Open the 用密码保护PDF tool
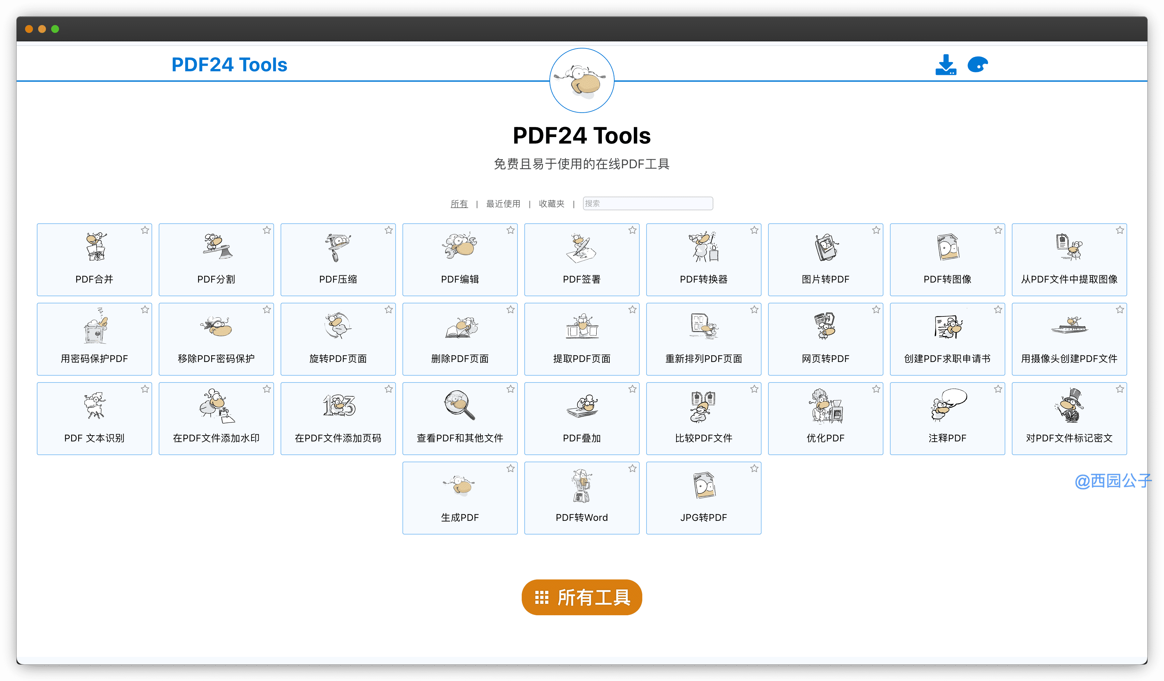The width and height of the screenshot is (1164, 681). [94, 339]
